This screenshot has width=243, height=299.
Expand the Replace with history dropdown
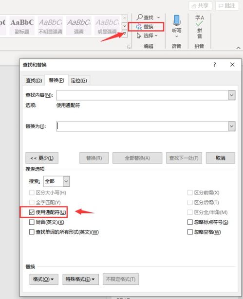click(231, 126)
